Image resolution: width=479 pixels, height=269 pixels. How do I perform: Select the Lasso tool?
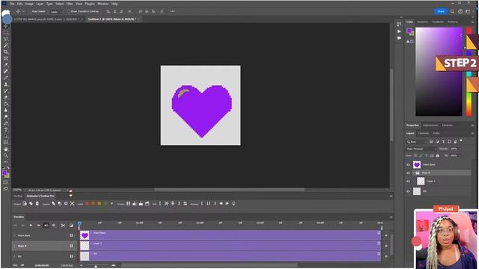[x=6, y=39]
